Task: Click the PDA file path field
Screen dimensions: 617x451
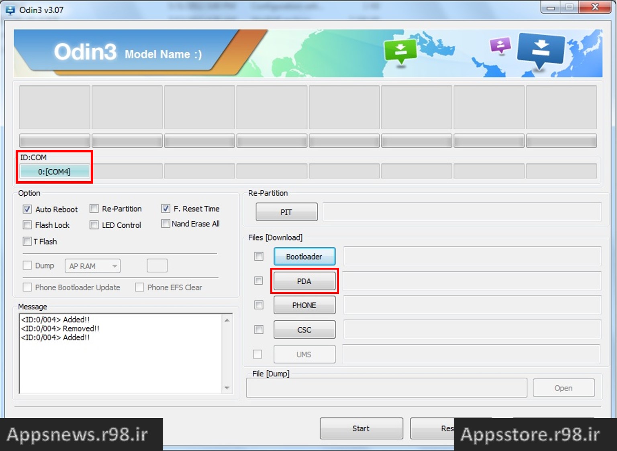Action: point(472,281)
